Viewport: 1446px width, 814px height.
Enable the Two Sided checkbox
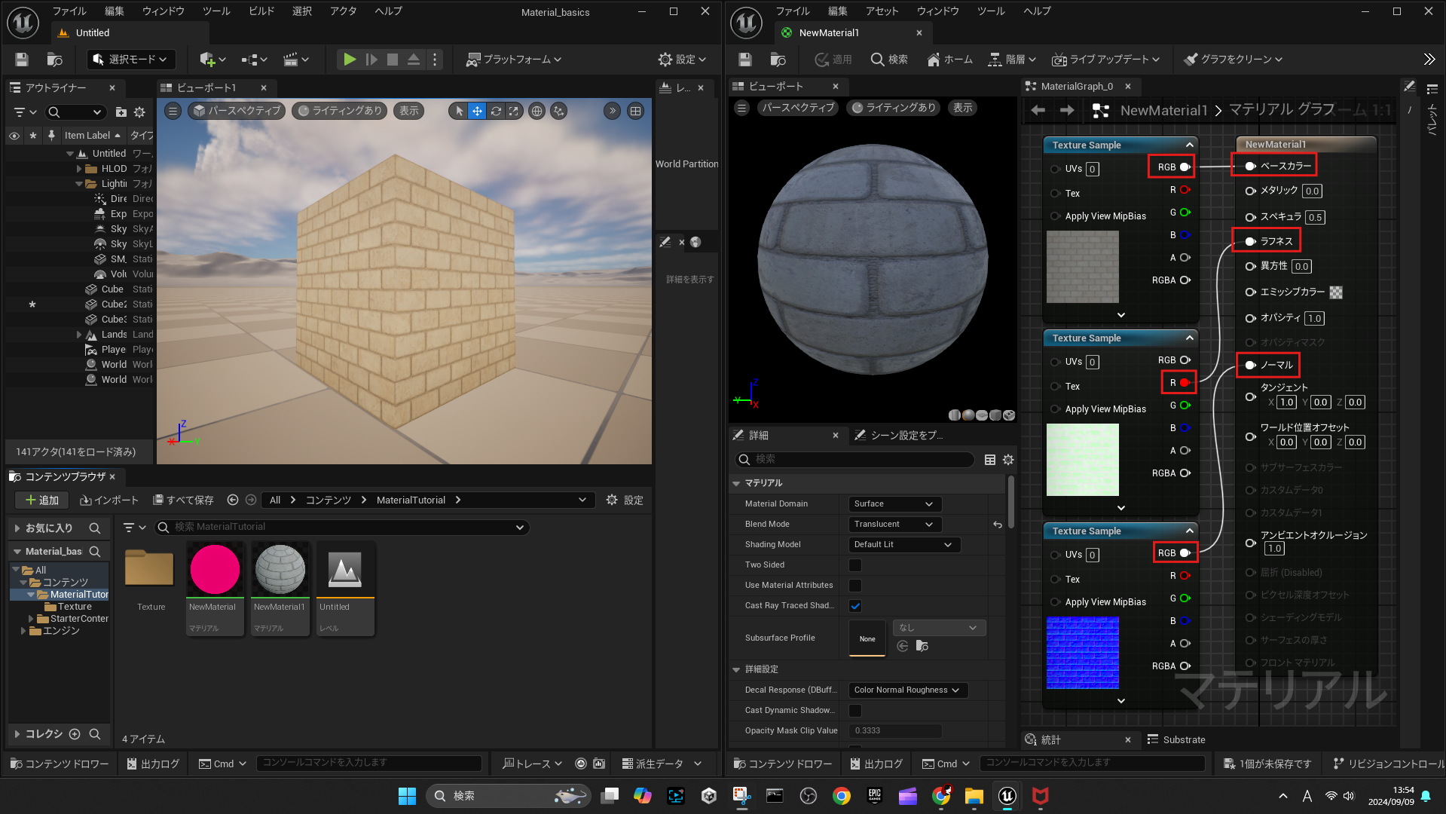tap(854, 565)
